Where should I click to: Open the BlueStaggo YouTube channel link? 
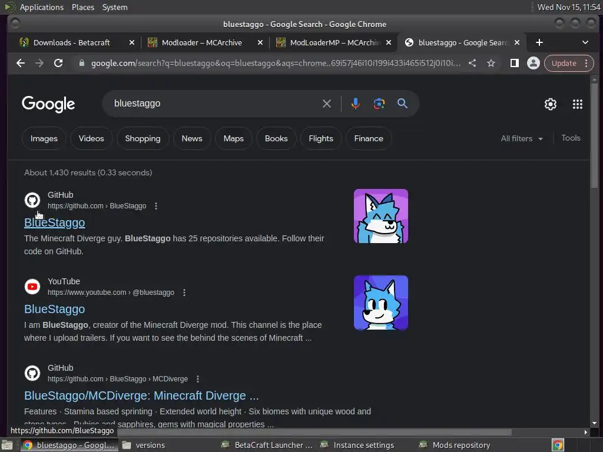tap(55, 309)
